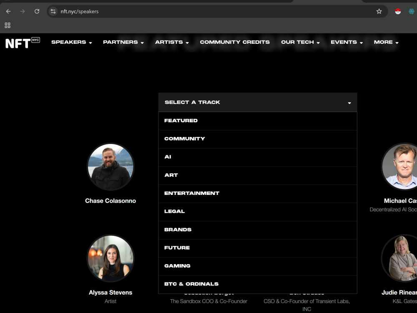Expand the Partners nav dropdown
Image resolution: width=417 pixels, height=313 pixels.
pos(123,42)
